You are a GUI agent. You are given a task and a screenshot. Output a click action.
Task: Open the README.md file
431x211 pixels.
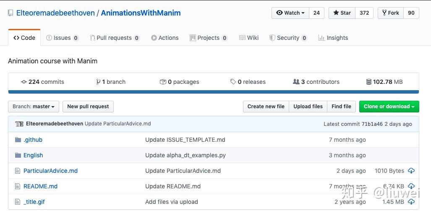click(x=40, y=186)
